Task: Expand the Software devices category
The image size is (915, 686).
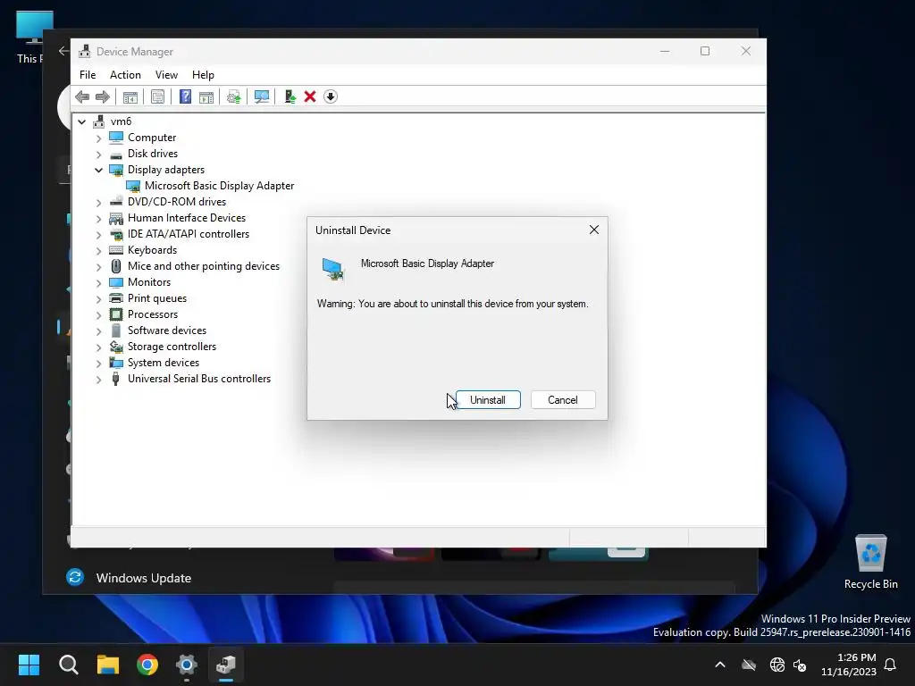Action: coord(98,331)
